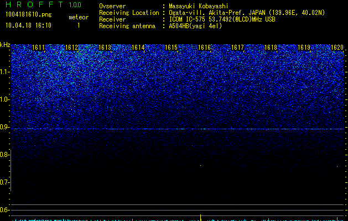Click the date stamp 10.04.18 16:10

coord(28,25)
